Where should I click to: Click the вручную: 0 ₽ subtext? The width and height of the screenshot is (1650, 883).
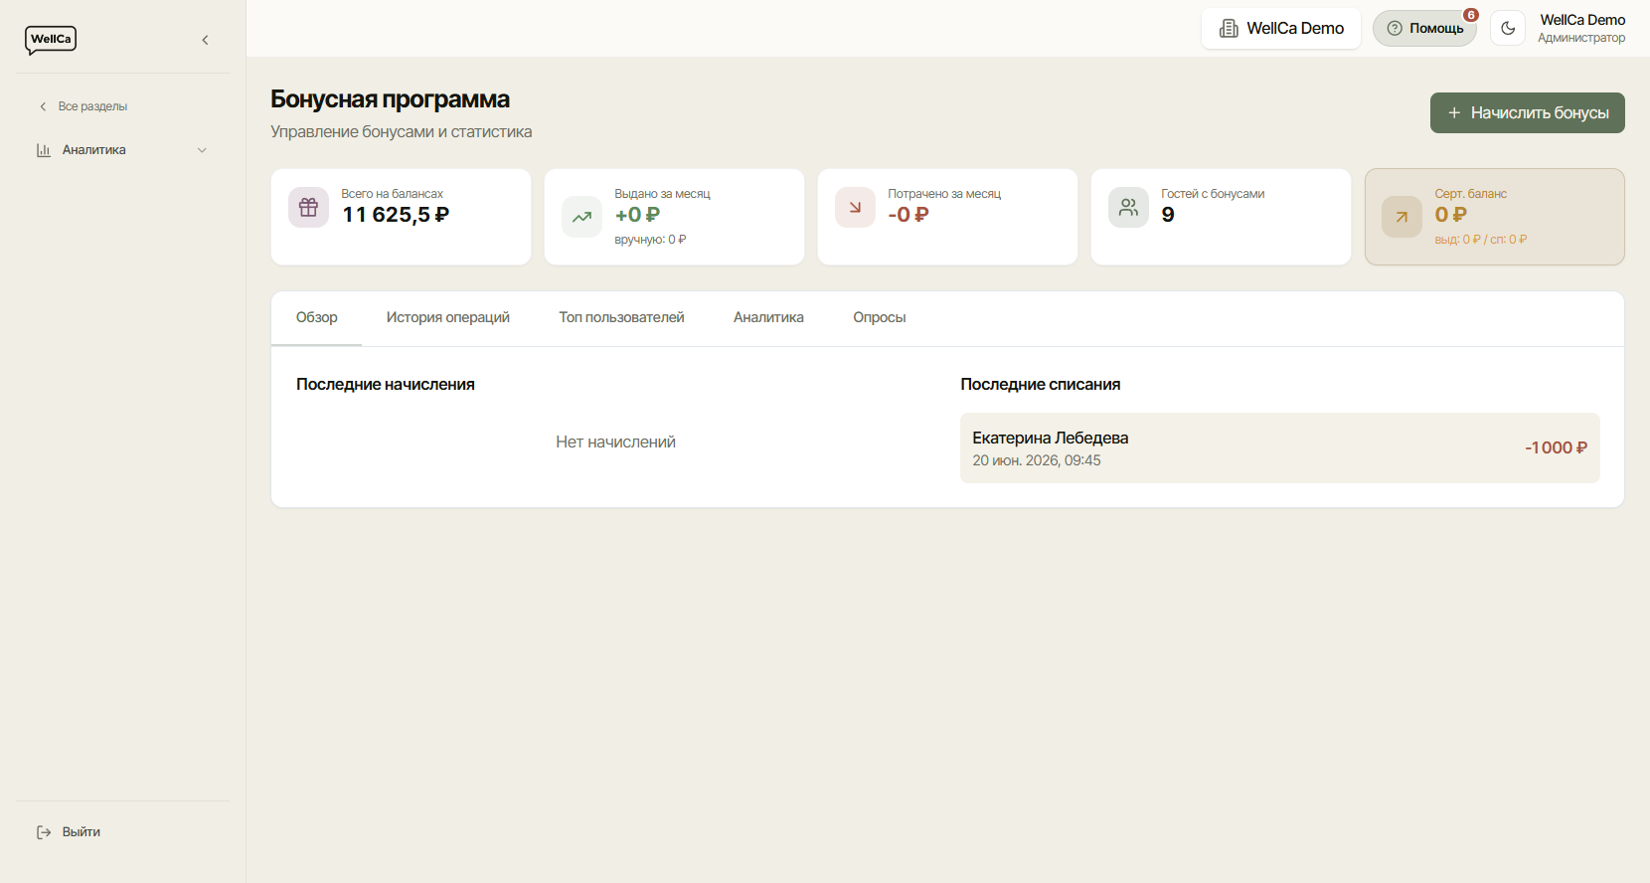pyautogui.click(x=650, y=240)
